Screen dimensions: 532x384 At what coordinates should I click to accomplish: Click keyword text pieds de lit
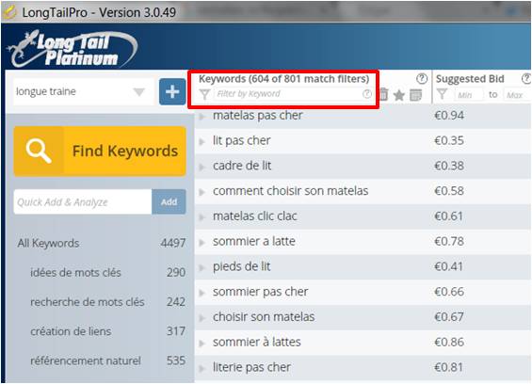(x=242, y=266)
